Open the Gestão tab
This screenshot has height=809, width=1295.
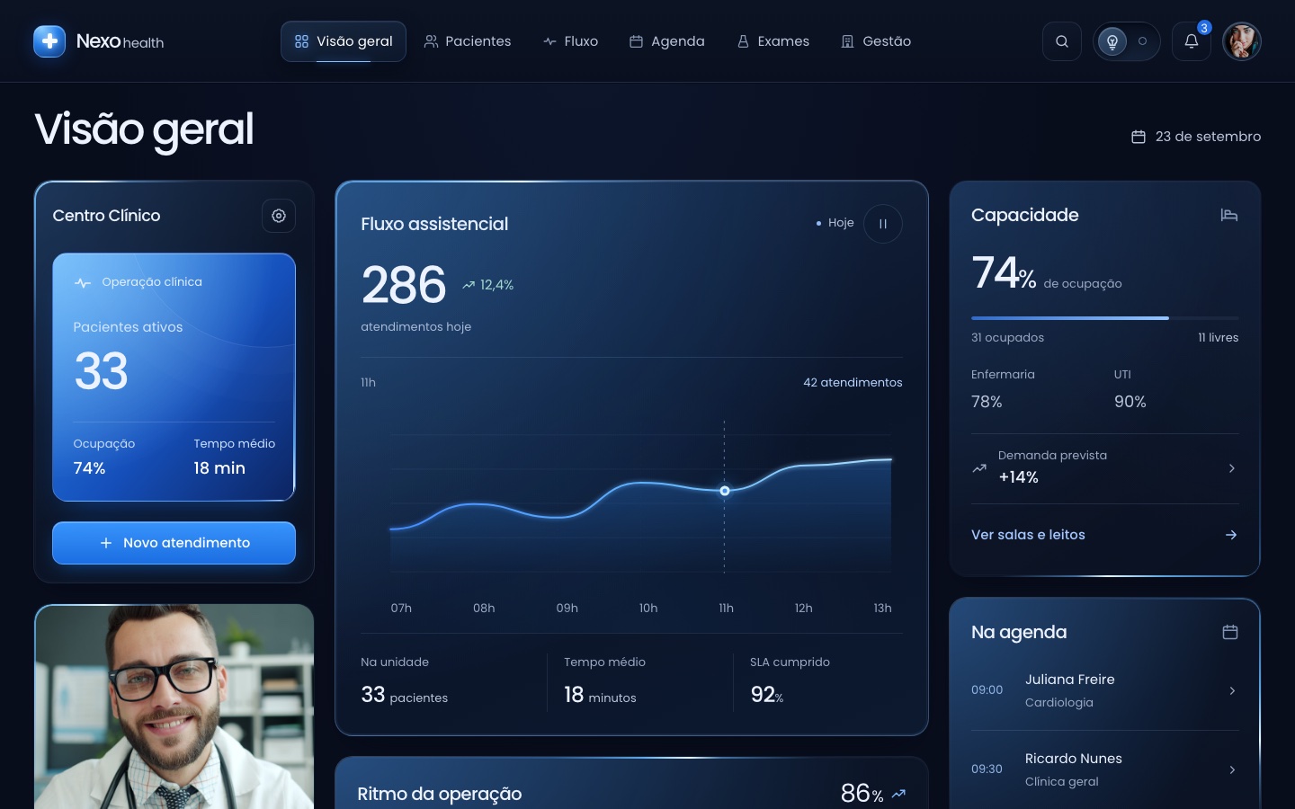coord(876,41)
